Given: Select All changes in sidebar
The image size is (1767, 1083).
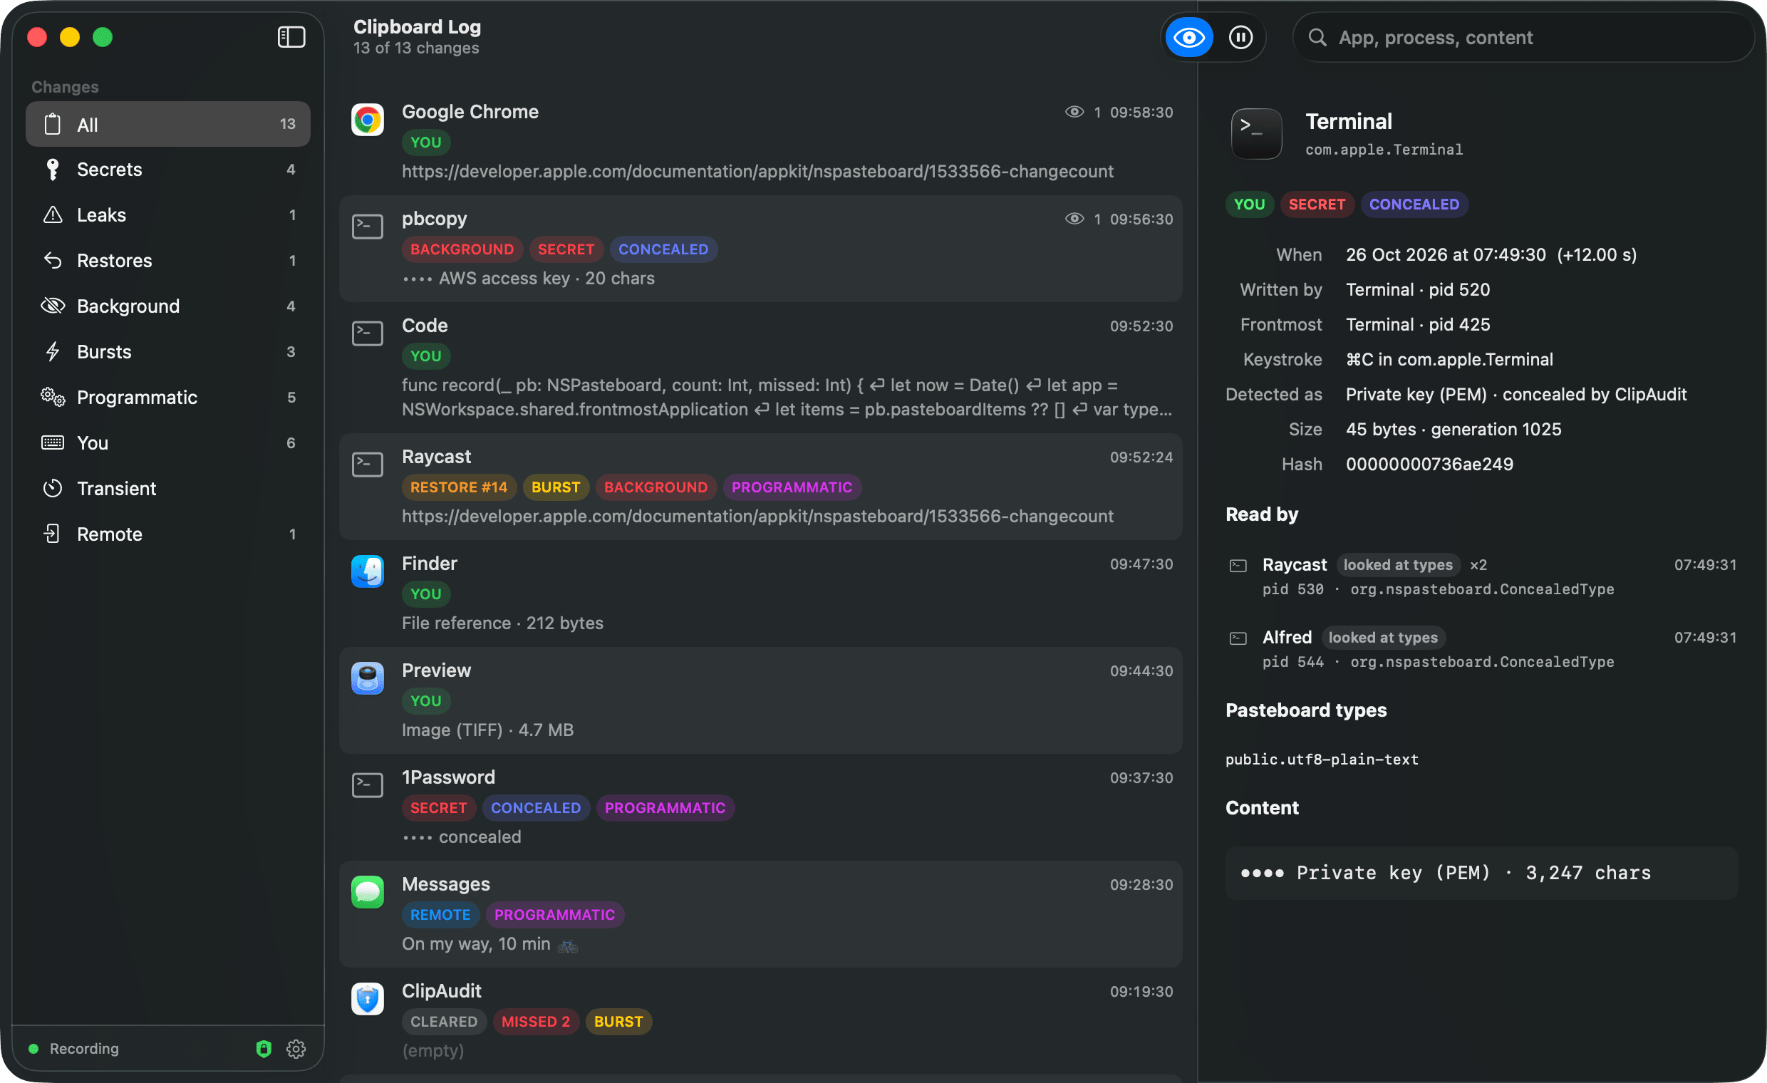Looking at the screenshot, I should (168, 124).
